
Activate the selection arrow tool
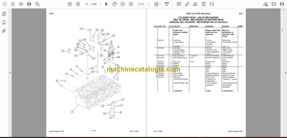coord(106,4)
